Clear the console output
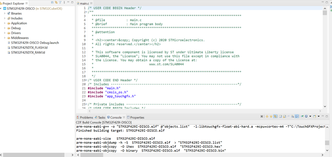Image resolution: width=332 pixels, height=157 pixels. [x=292, y=117]
